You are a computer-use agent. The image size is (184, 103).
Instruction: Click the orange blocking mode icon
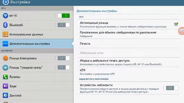[5, 58]
